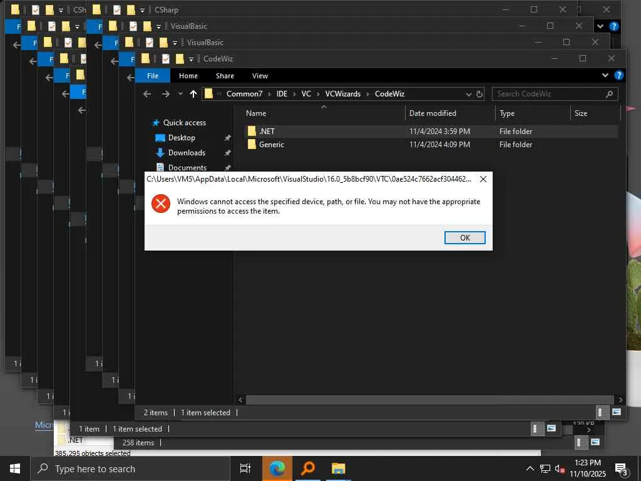Click VCWizards in the address breadcrumb

click(342, 94)
